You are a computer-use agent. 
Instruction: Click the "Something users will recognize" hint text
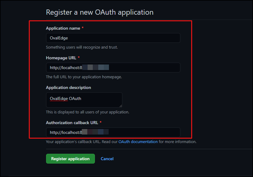point(82,47)
